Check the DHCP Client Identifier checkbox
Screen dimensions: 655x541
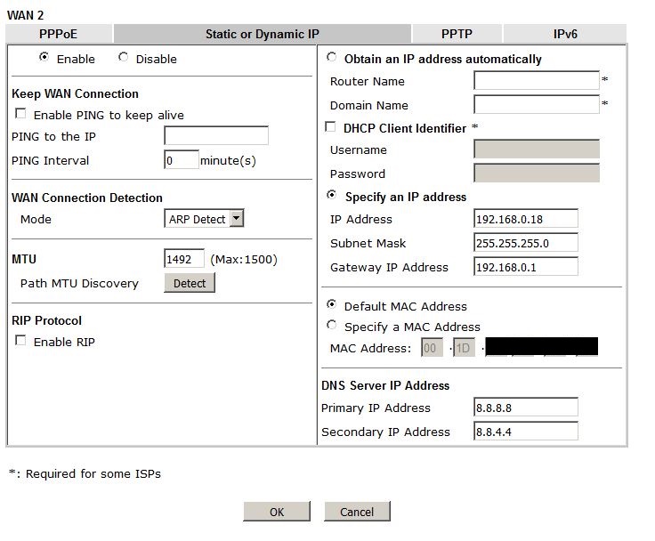330,126
